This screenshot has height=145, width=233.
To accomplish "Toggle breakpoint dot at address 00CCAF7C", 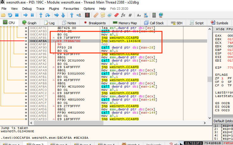I will click(x=26, y=28).
